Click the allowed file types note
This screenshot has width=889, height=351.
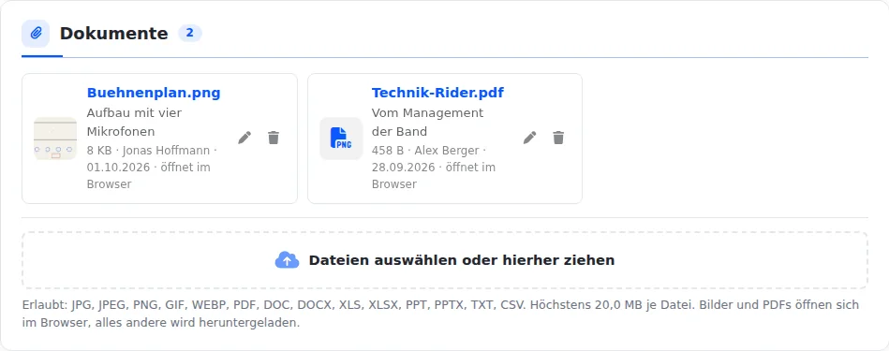click(x=440, y=314)
